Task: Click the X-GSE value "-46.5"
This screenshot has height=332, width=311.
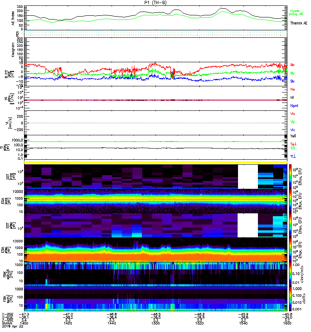Action: [x=155, y=315]
